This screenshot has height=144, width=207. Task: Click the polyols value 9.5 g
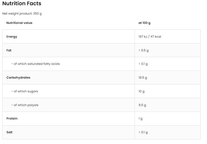tap(142, 105)
